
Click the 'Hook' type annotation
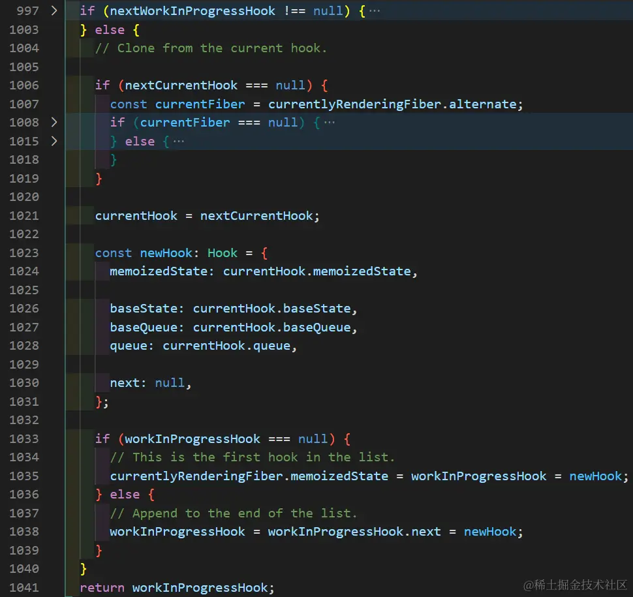click(223, 253)
